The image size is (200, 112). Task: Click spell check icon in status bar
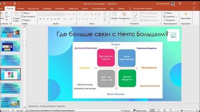[13, 110]
